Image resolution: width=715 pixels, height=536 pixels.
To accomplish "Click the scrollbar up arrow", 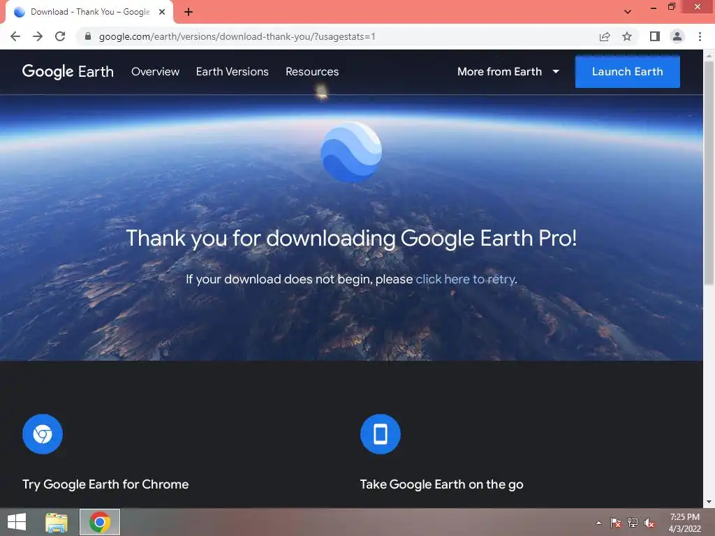I will tap(709, 56).
